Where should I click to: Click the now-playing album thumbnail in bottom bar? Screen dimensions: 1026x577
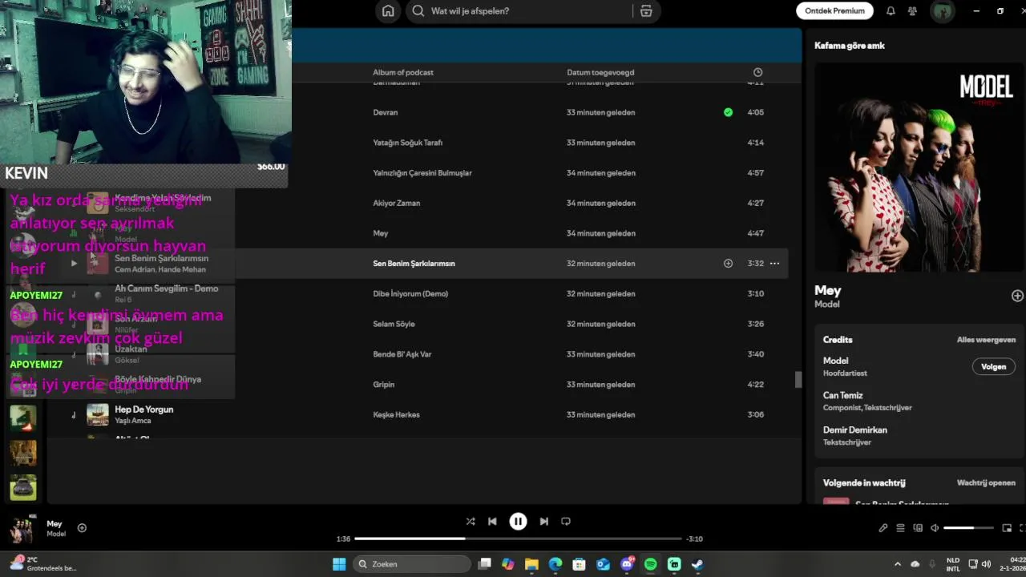pos(22,529)
